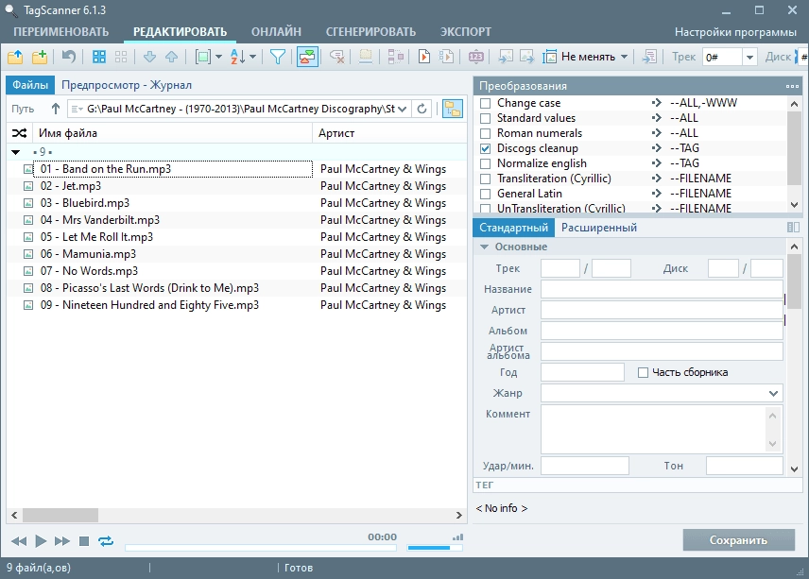The image size is (809, 579).
Task: Open the funnel filter tool
Action: [x=278, y=57]
